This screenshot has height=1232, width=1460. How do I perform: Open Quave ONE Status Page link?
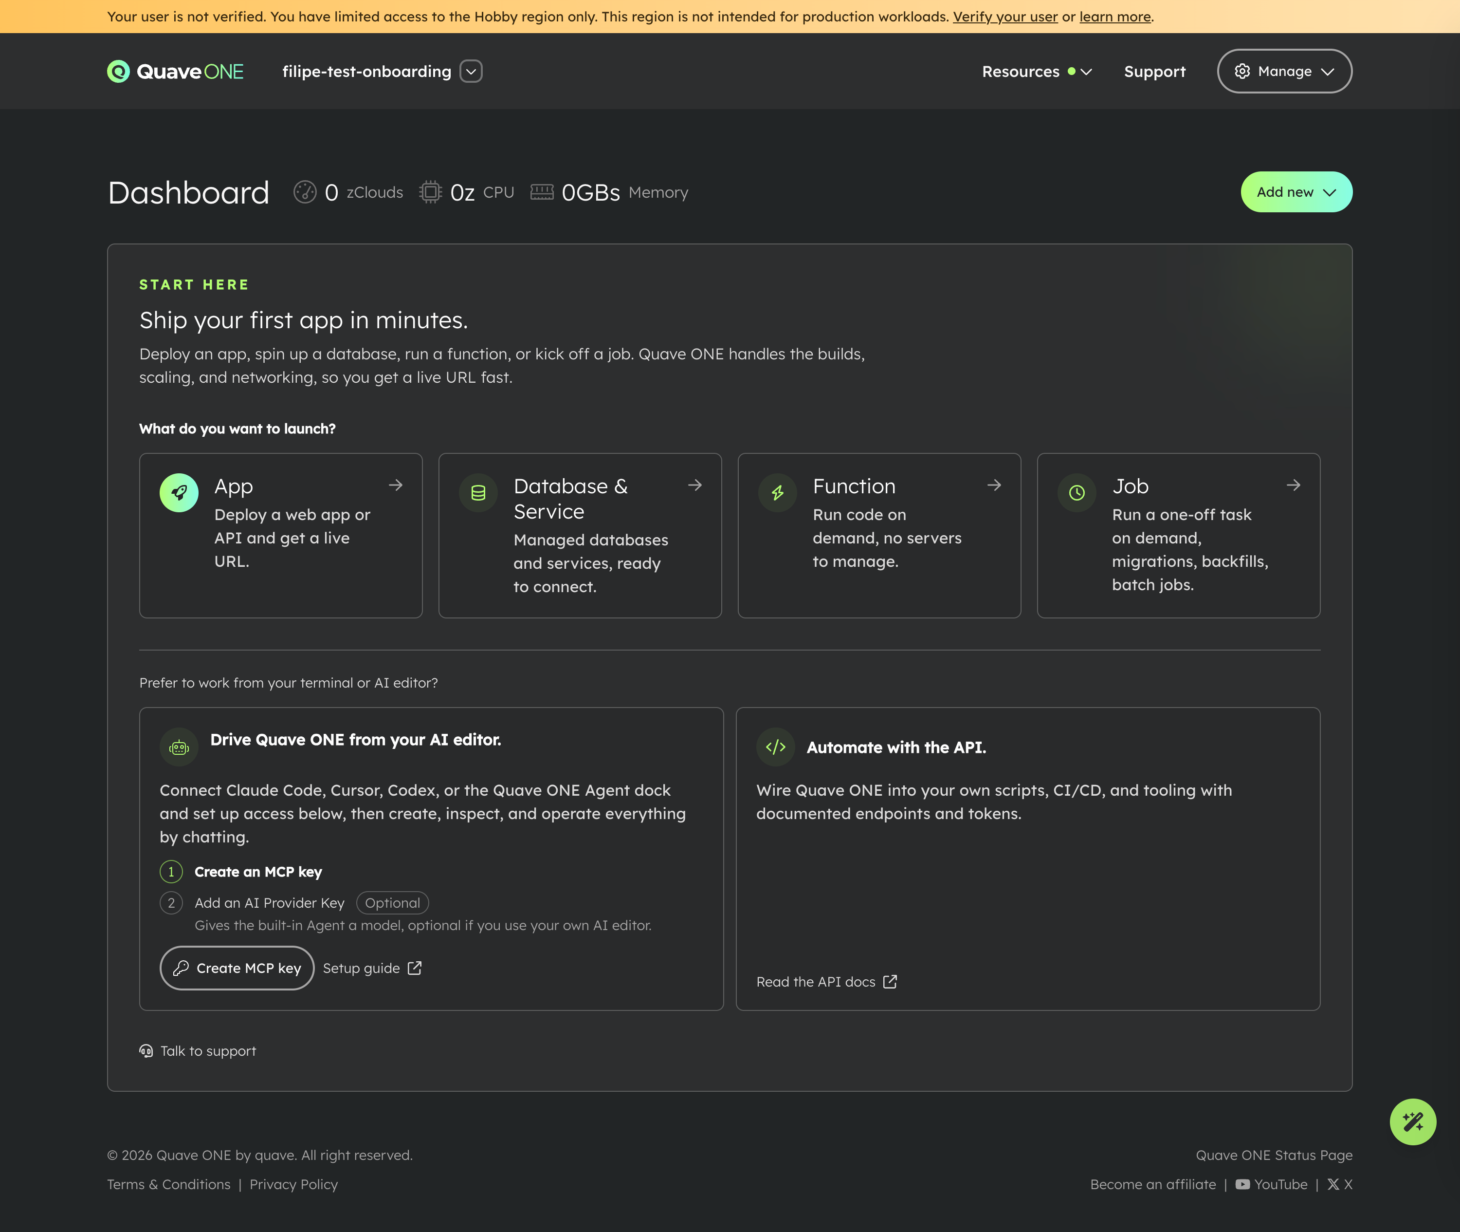click(x=1275, y=1155)
